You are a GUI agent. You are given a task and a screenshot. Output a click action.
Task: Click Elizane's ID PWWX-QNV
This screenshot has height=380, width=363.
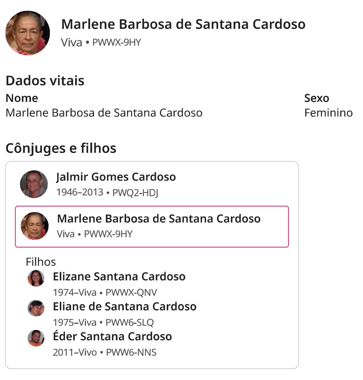pyautogui.click(x=131, y=292)
